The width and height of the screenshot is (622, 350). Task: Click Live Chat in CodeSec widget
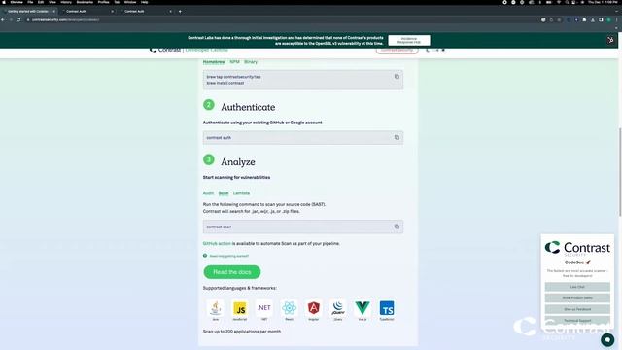(x=577, y=287)
